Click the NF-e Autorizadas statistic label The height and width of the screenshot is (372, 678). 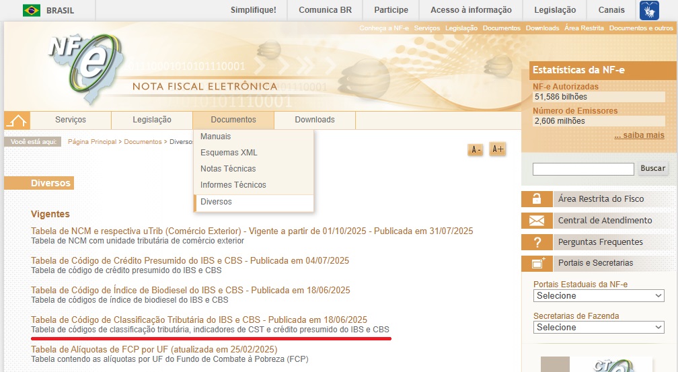[x=566, y=87]
